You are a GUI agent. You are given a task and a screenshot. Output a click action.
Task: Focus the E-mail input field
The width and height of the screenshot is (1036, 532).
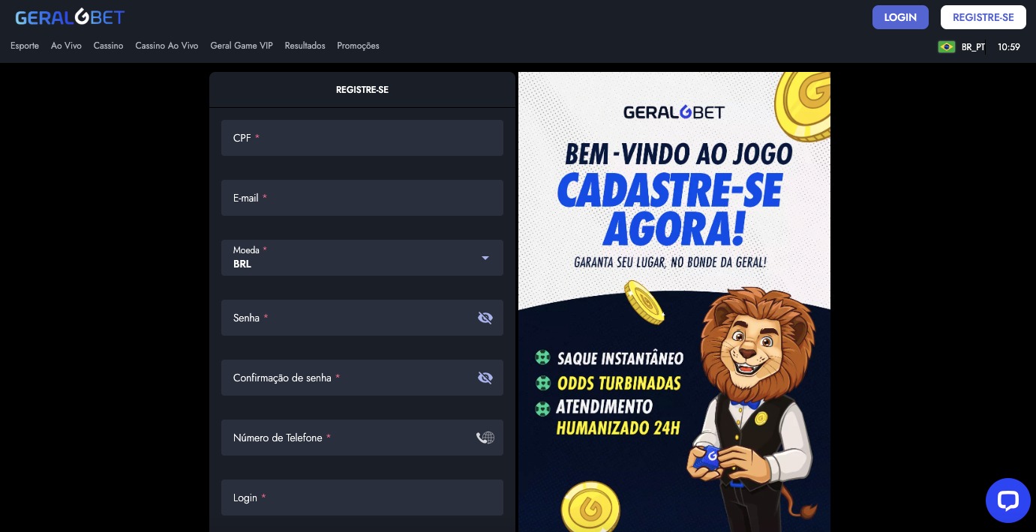pyautogui.click(x=362, y=198)
